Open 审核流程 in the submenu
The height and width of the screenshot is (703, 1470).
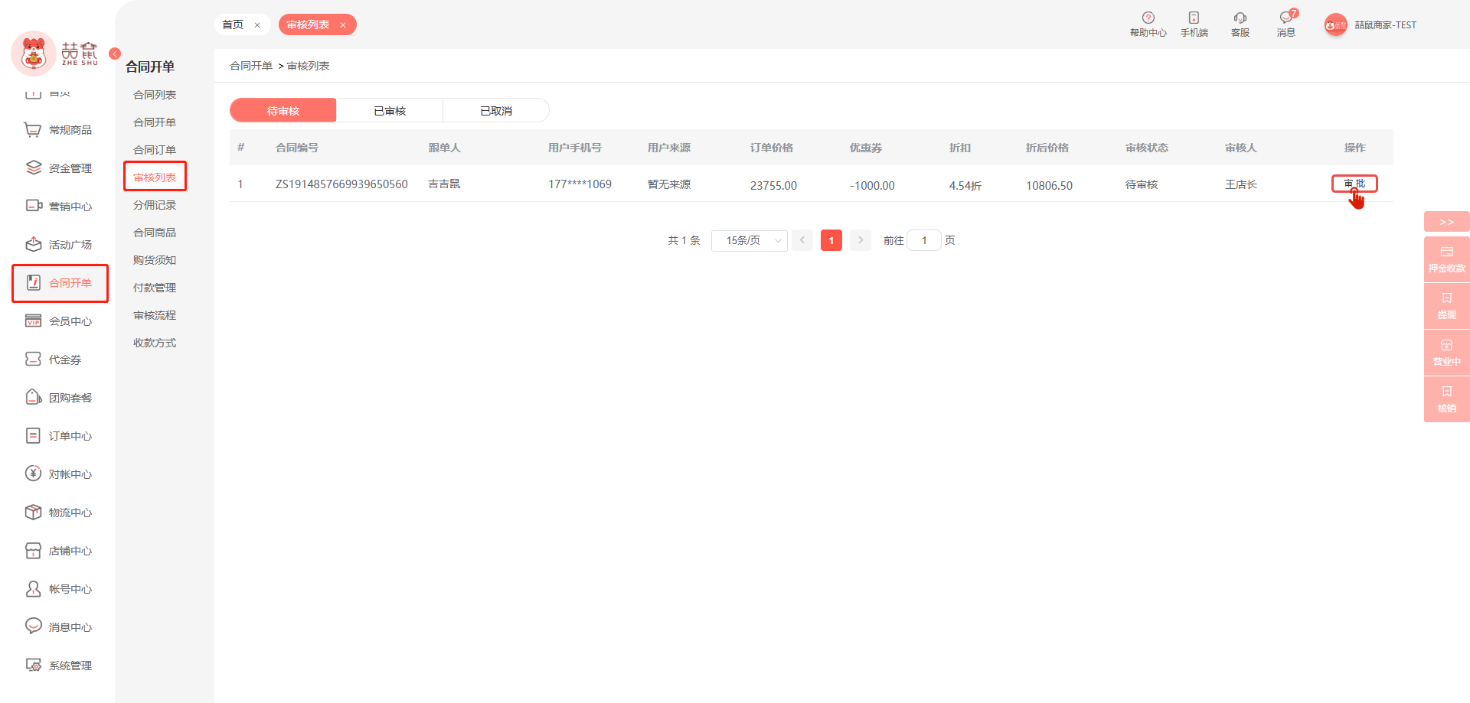click(x=155, y=315)
